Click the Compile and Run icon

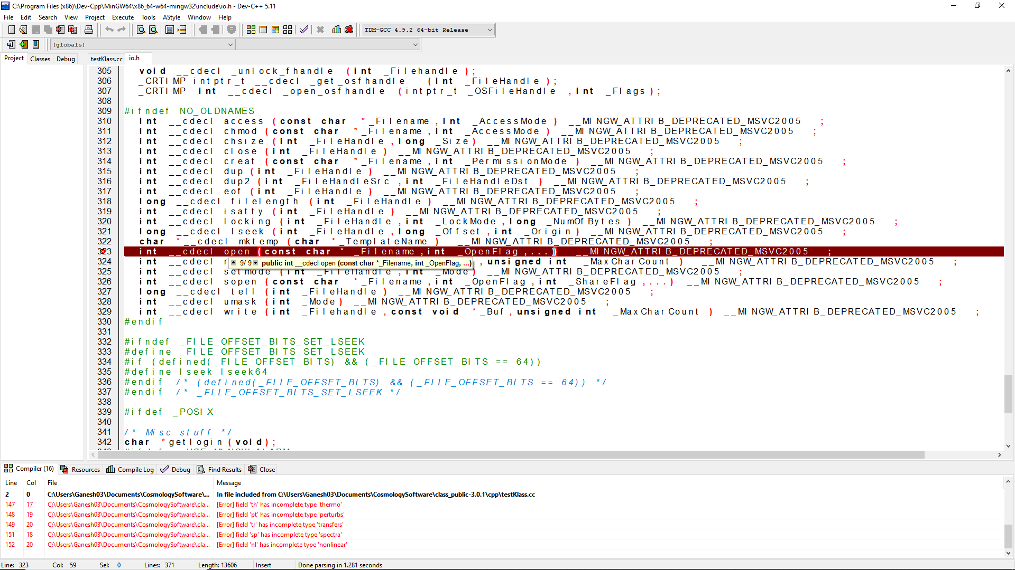275,30
